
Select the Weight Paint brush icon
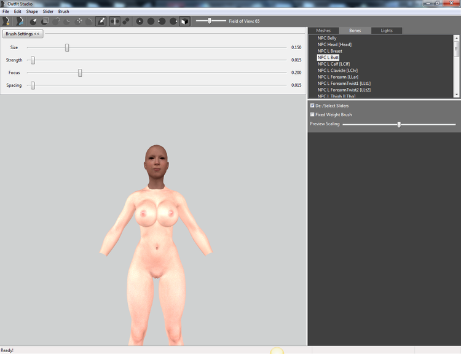click(x=101, y=21)
